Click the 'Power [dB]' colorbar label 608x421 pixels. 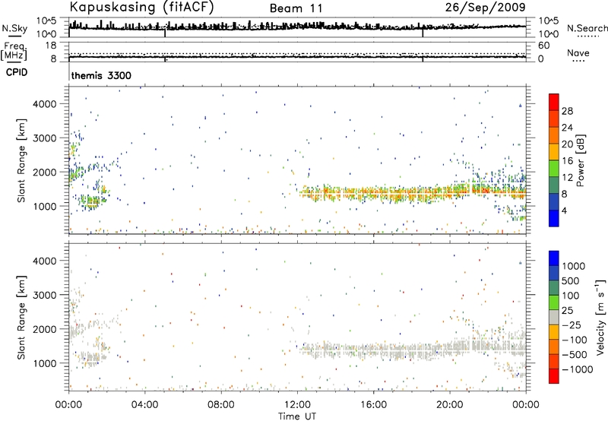[x=581, y=160]
